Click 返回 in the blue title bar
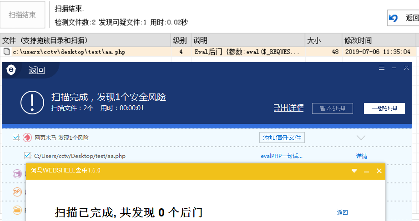The height and width of the screenshot is (221, 419). pos(36,70)
